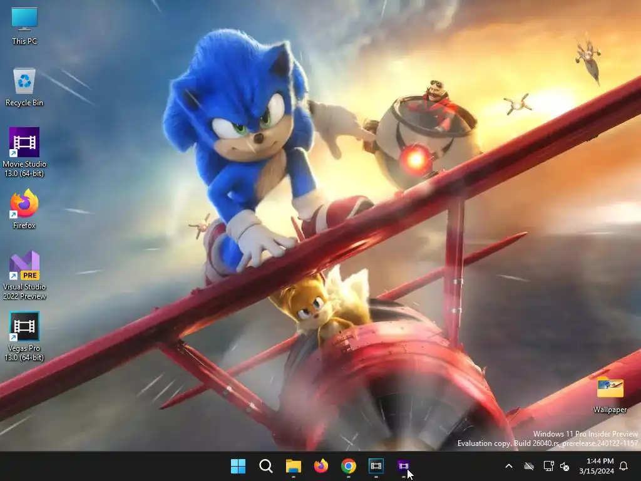This screenshot has height=481, width=641.
Task: Select Vegas Pro 13.0 (64-bit) desktop shortcut
Action: click(x=24, y=336)
